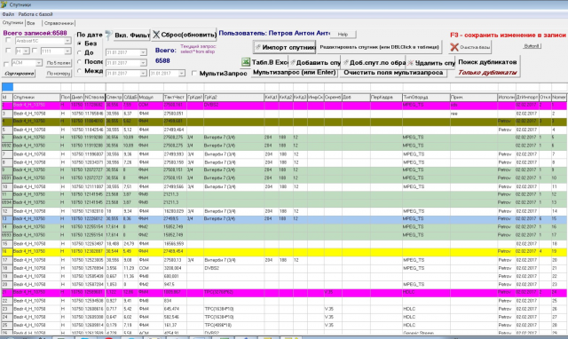Click the application icon in the title bar
Image resolution: width=568 pixels, height=339 pixels.
click(4, 4)
